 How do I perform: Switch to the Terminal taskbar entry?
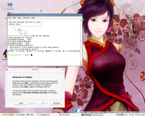(x=92, y=115)
